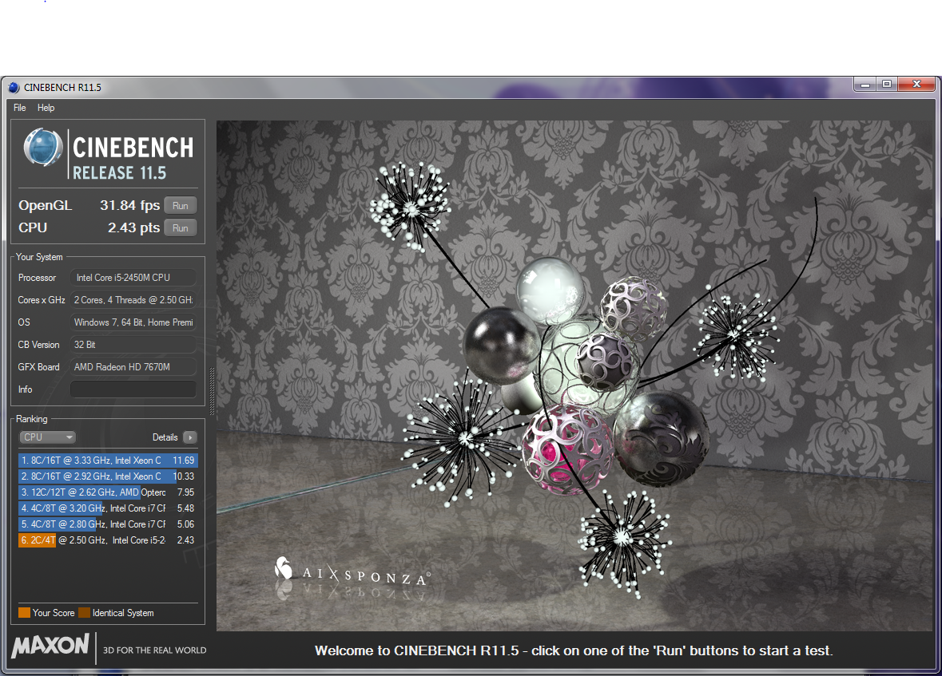Select ranking row 2 8C/16T @ 2.92 GHz
Screen dimensions: 942x676
click(108, 476)
